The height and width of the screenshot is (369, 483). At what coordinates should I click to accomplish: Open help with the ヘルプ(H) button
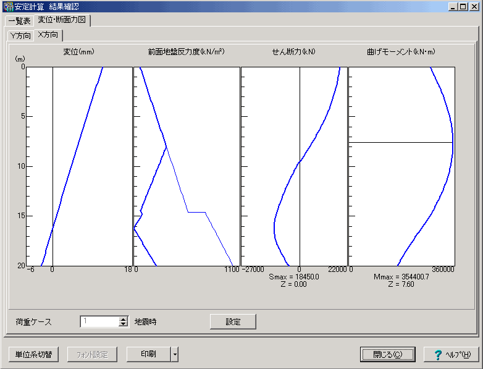coord(451,354)
